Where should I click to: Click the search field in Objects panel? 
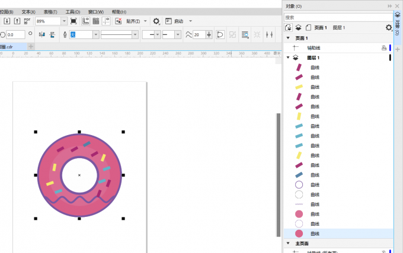338,17
